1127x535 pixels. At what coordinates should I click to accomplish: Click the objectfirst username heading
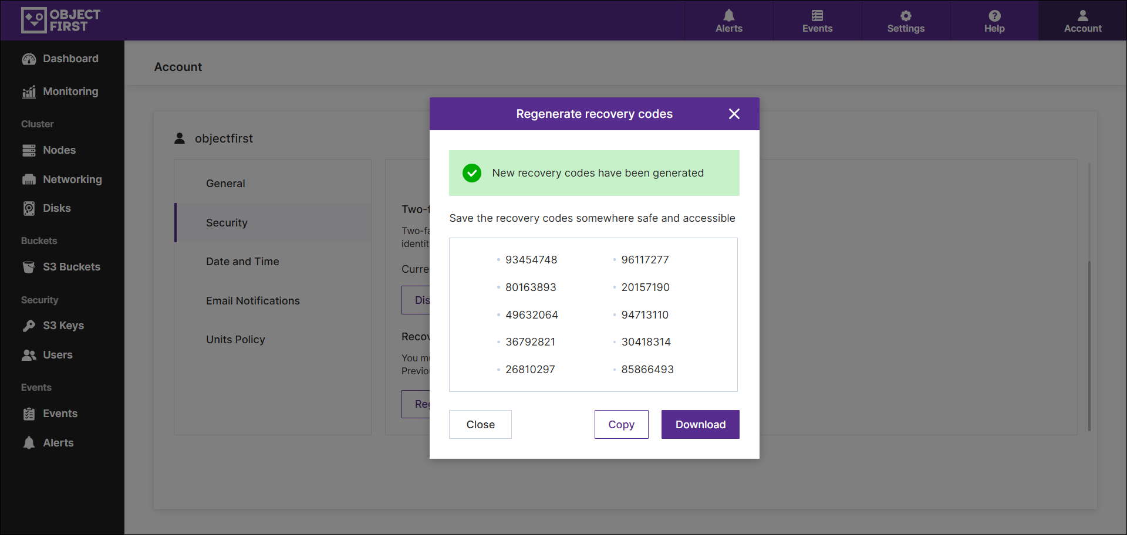pyautogui.click(x=224, y=138)
